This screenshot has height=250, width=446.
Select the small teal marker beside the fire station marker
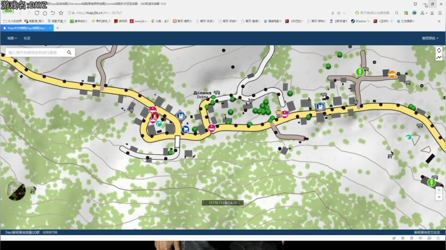click(159, 124)
